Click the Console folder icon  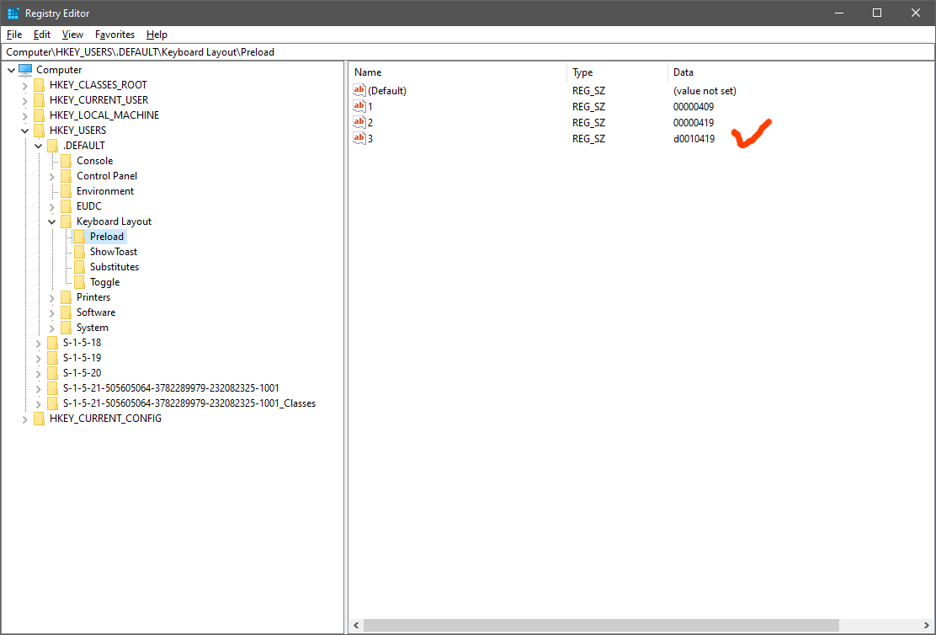[x=66, y=161]
